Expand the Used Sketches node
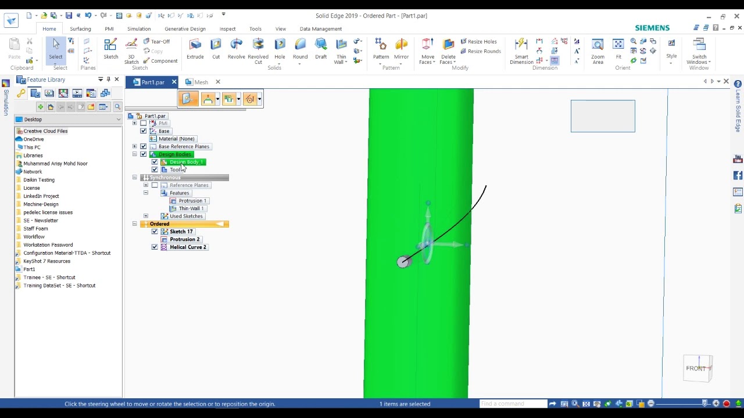Image resolution: width=744 pixels, height=418 pixels. click(x=146, y=216)
